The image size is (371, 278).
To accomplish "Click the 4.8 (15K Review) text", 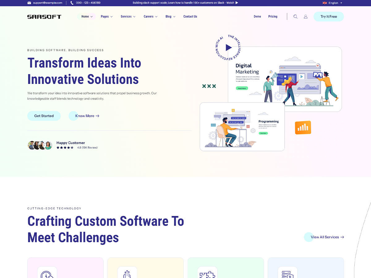I will pyautogui.click(x=87, y=148).
